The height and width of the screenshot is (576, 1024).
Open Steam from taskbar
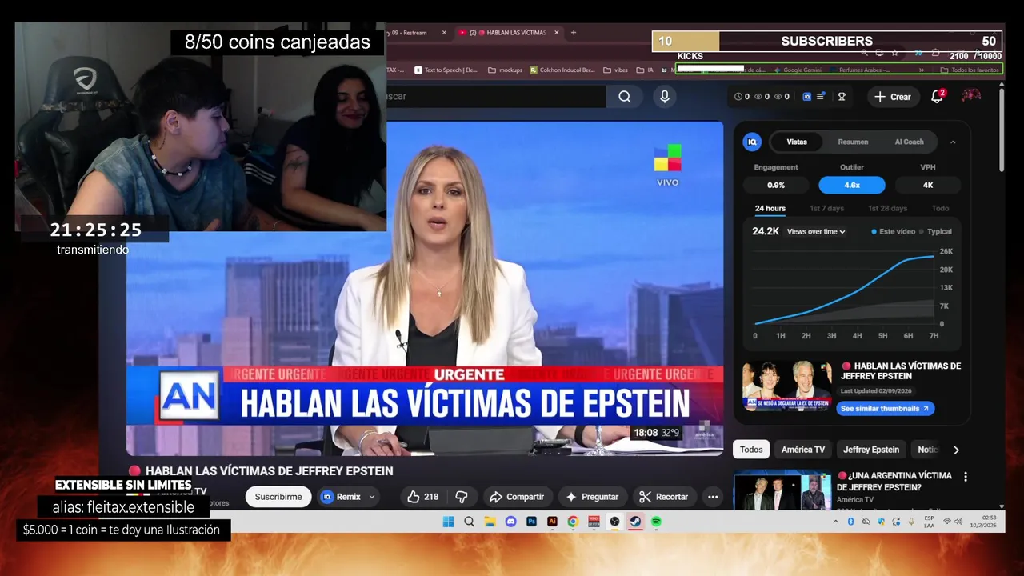click(635, 522)
